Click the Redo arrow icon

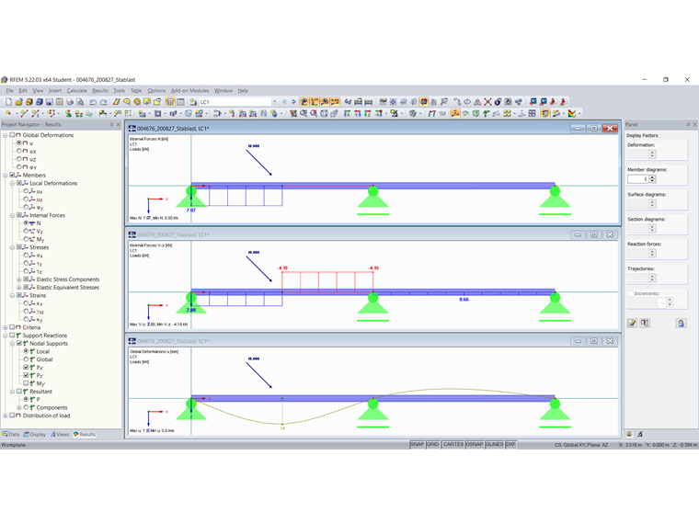click(x=103, y=102)
